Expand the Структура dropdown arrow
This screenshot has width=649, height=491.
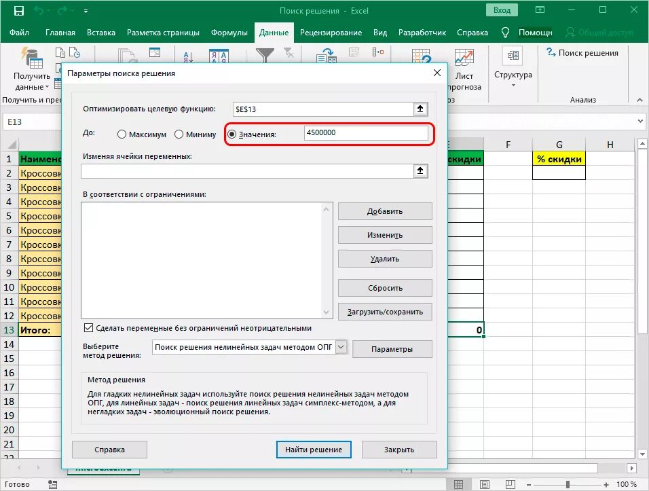[513, 86]
